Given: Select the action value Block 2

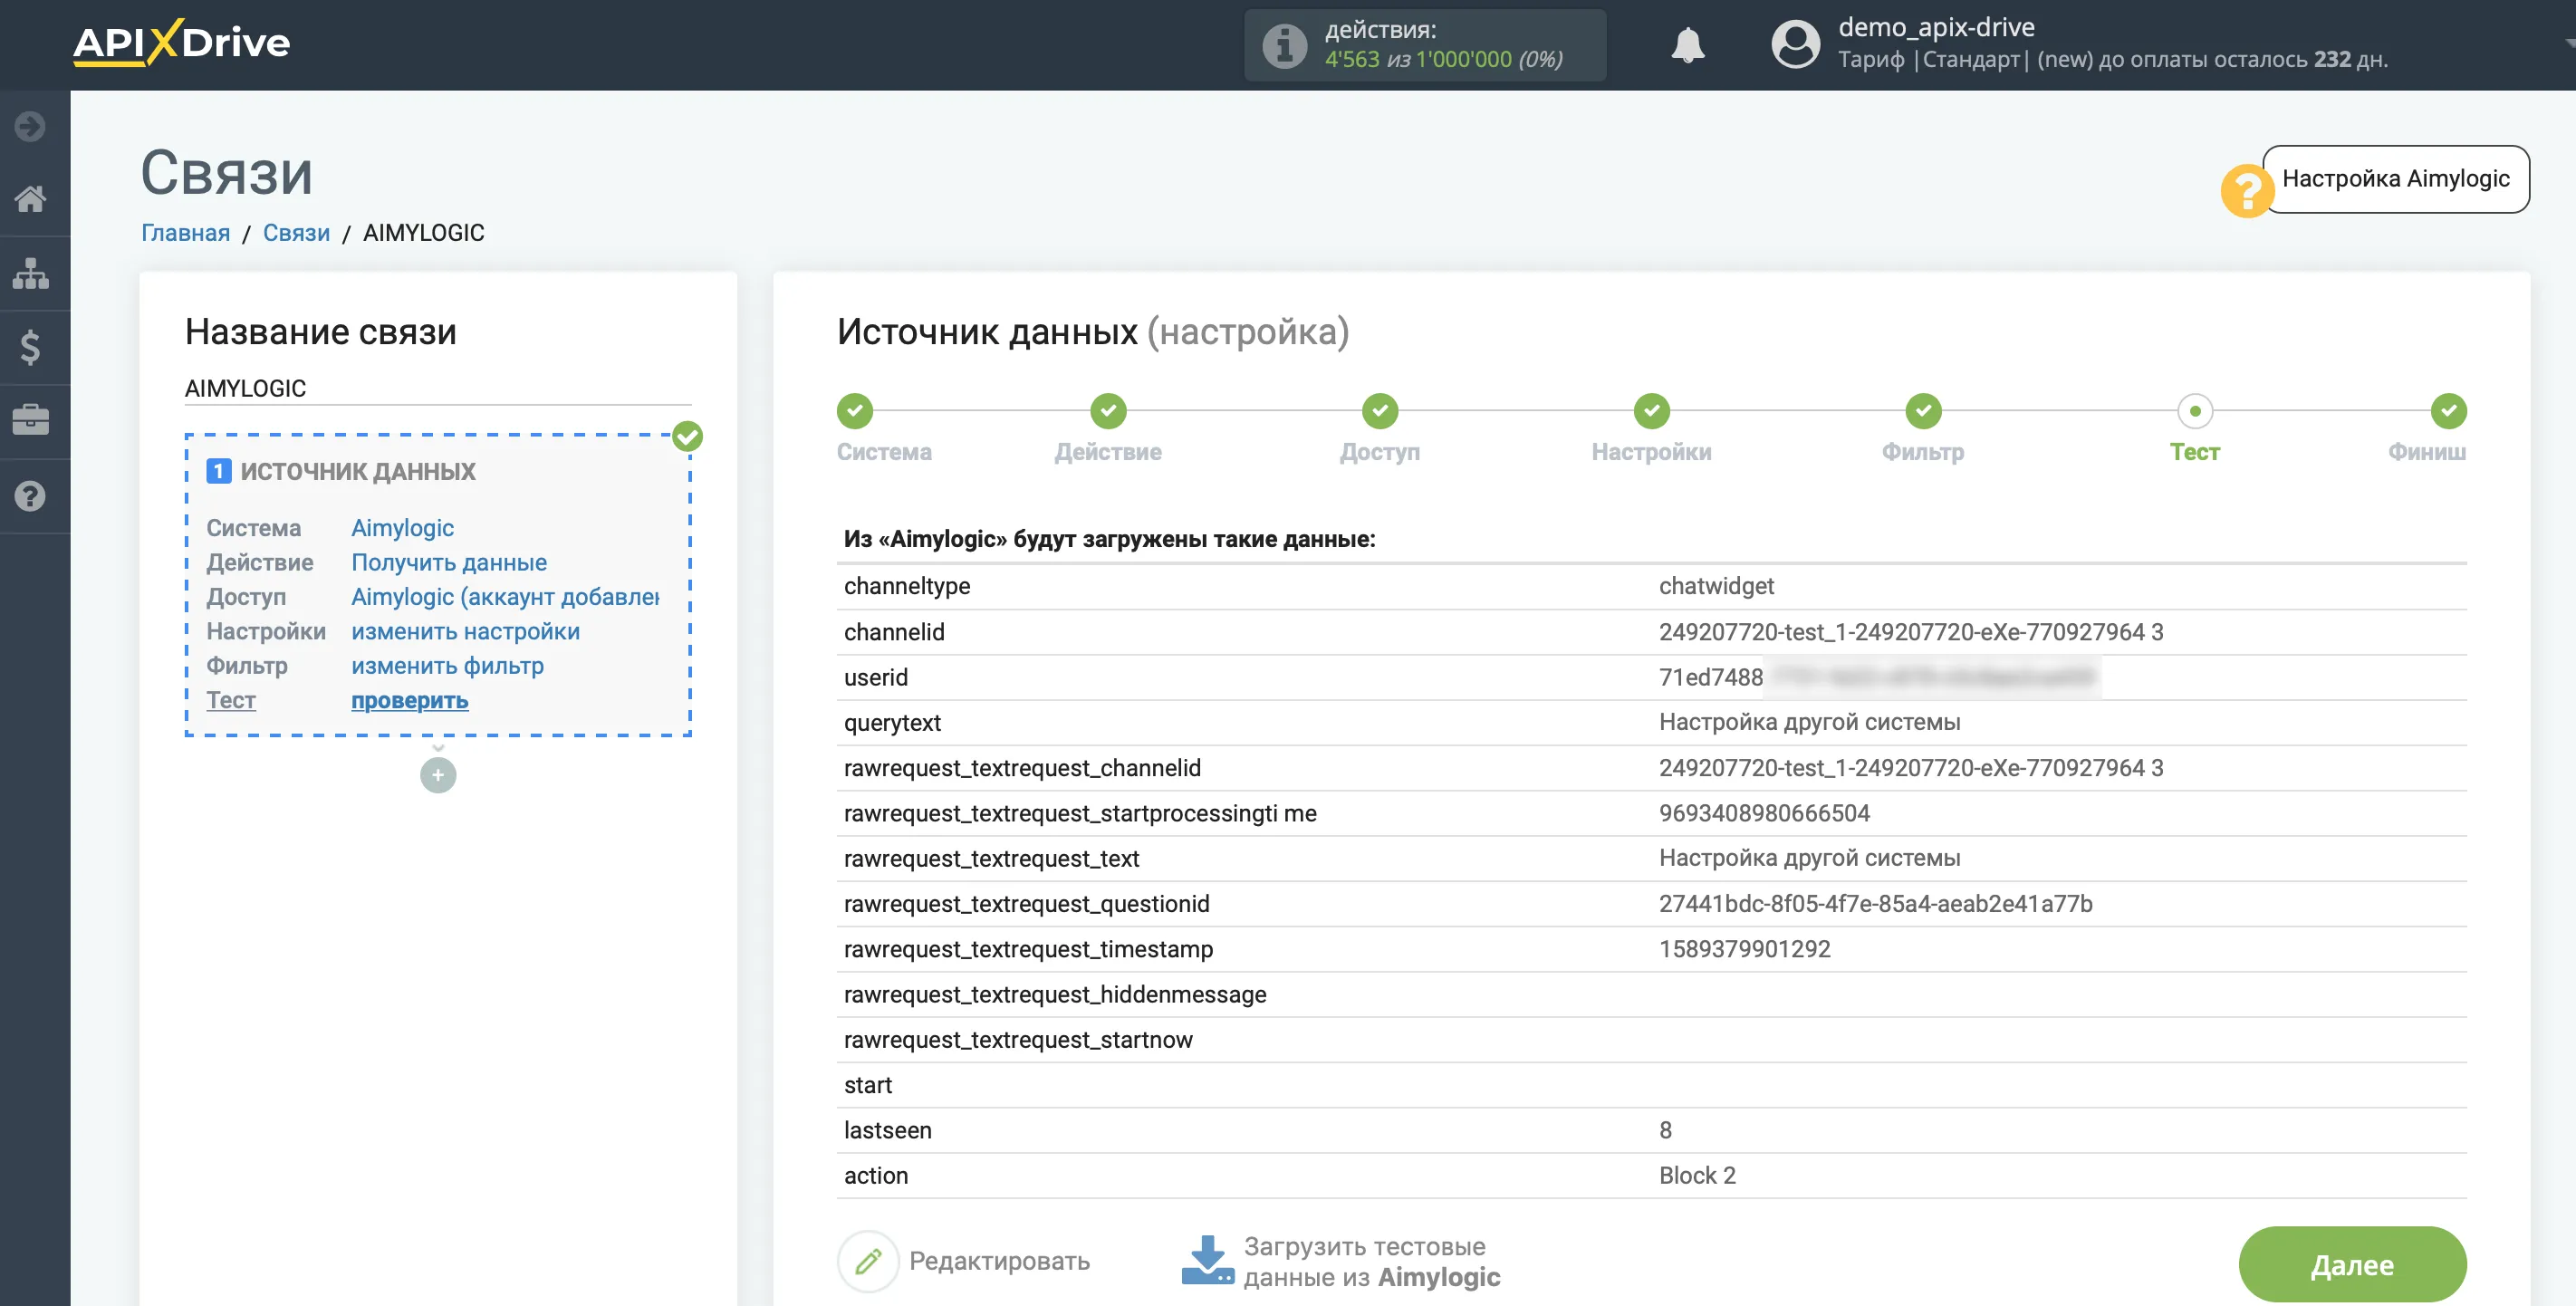Looking at the screenshot, I should click(1697, 1175).
